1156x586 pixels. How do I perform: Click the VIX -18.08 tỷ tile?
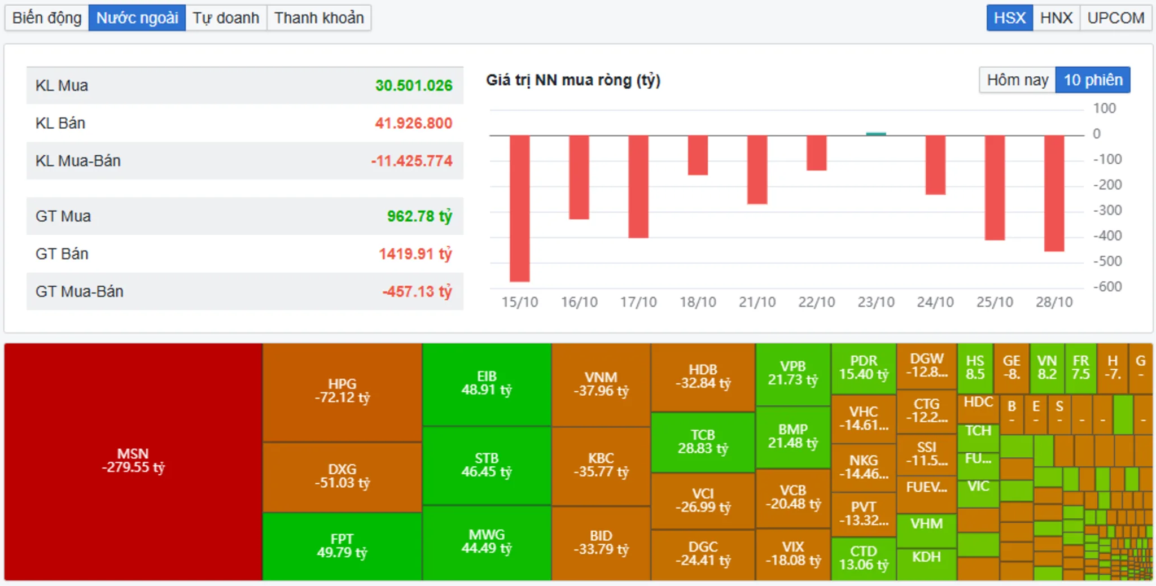(793, 554)
